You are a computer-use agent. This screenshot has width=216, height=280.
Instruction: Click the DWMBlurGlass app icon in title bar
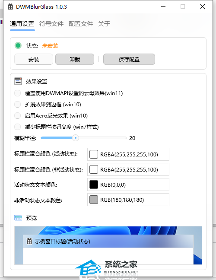tap(10, 7)
